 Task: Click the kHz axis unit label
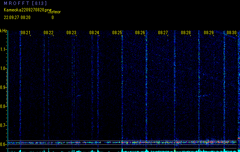point(3,31)
